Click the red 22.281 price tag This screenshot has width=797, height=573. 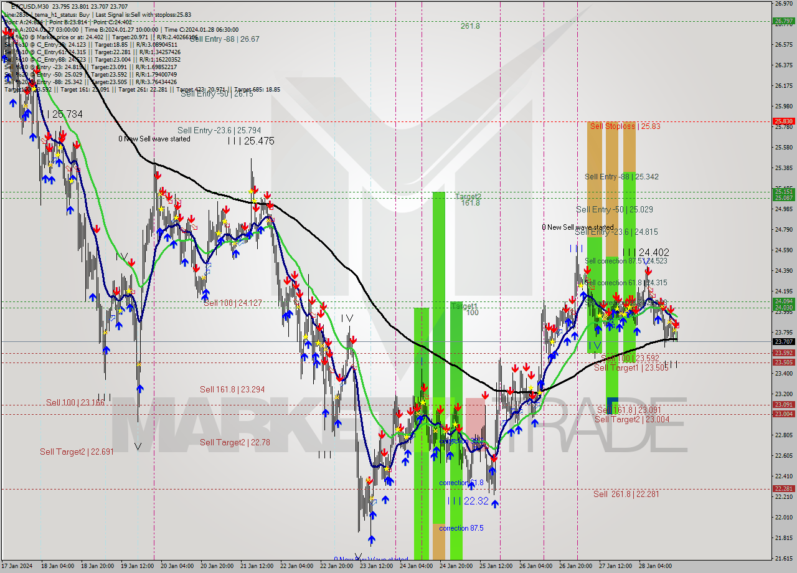coord(783,488)
